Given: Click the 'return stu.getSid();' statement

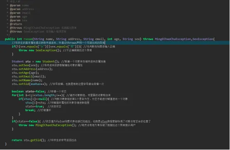Looking at the screenshot, I should 29,140.
